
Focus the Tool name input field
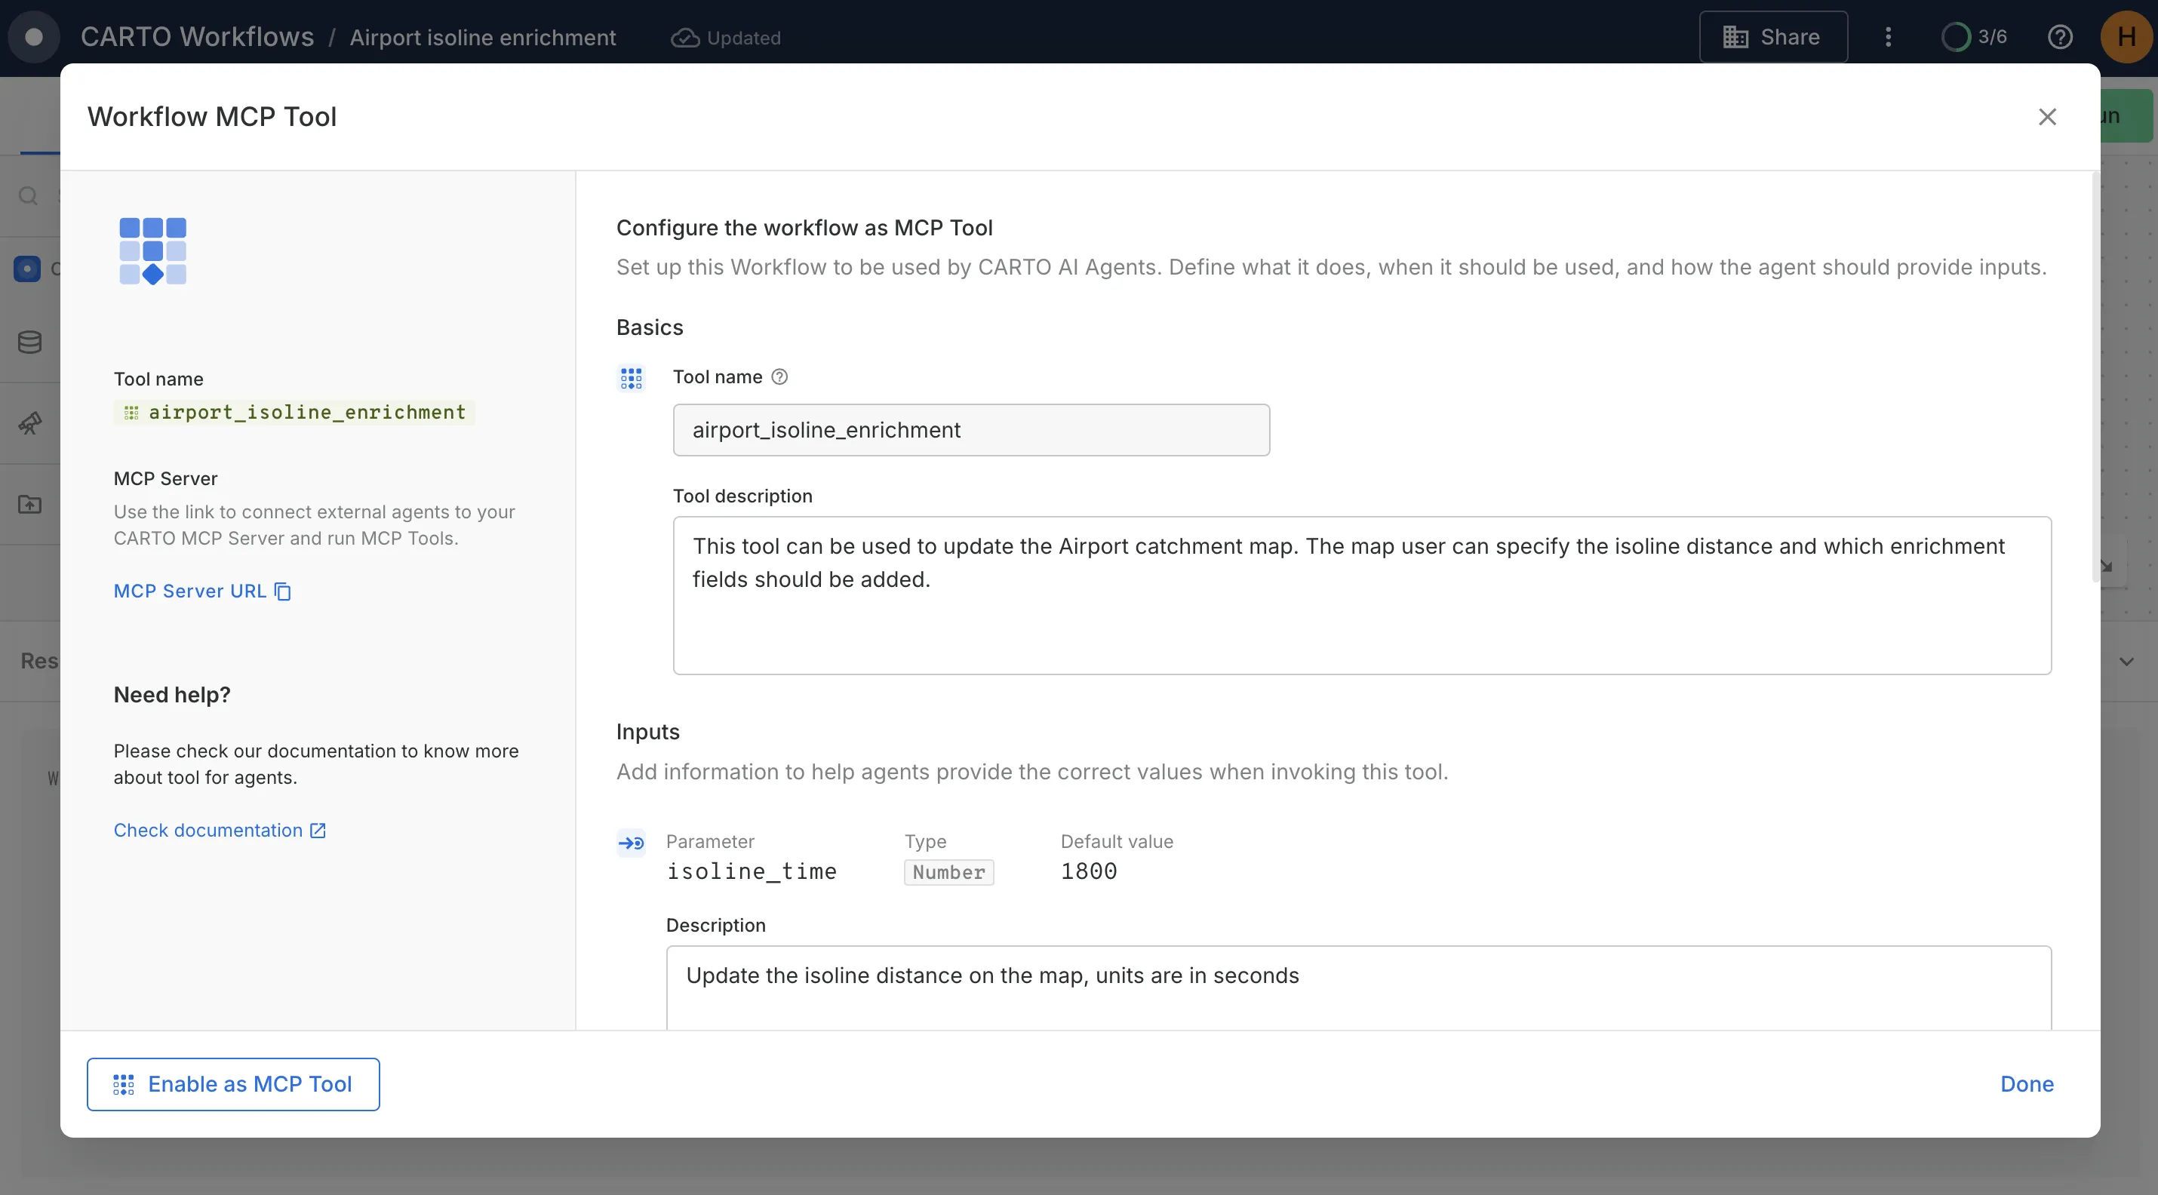(970, 431)
